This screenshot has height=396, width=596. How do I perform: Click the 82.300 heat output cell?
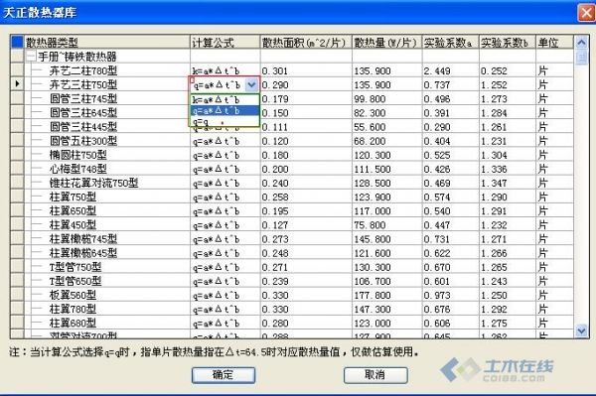pos(387,113)
